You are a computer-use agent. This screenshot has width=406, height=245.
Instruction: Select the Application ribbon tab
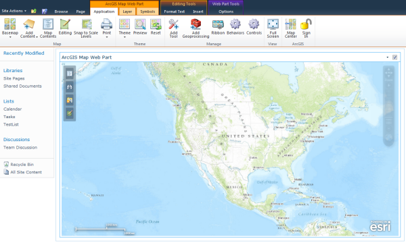point(104,11)
